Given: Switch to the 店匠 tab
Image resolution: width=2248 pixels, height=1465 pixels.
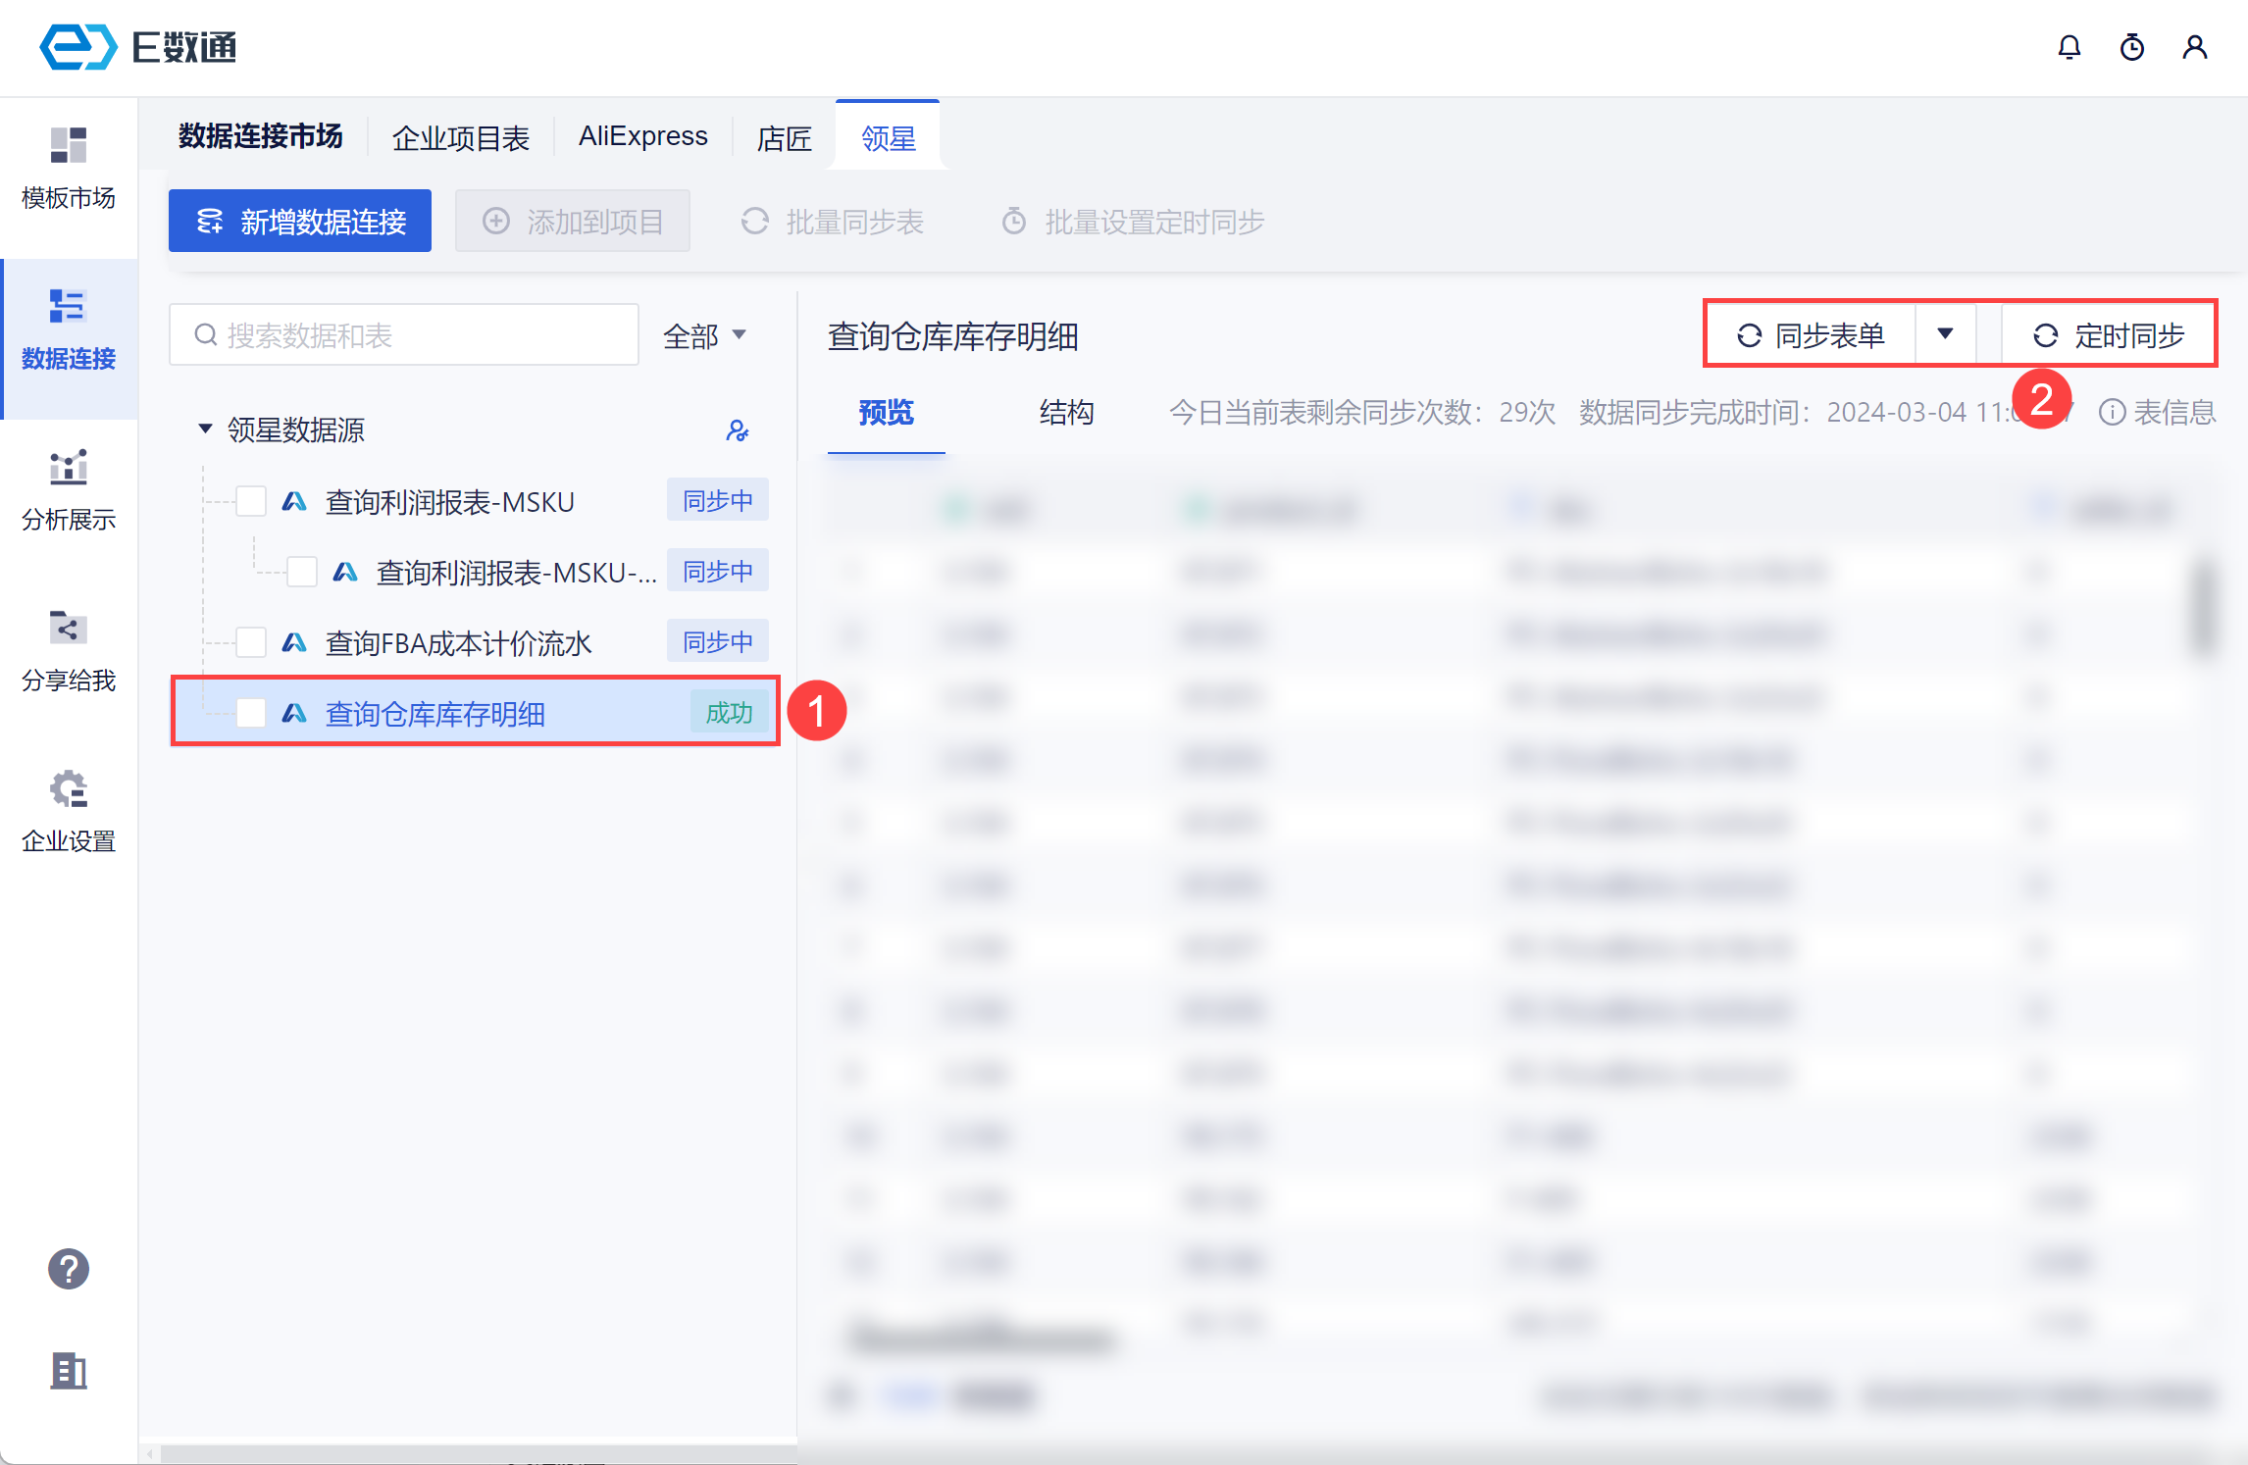Looking at the screenshot, I should point(784,137).
